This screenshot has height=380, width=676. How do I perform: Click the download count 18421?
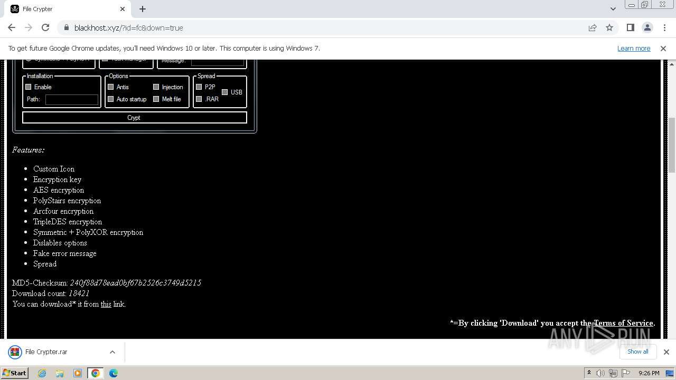tap(79, 293)
